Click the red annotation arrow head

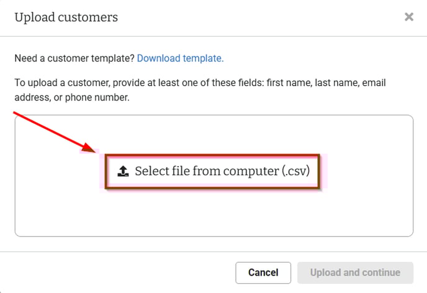[x=89, y=148]
